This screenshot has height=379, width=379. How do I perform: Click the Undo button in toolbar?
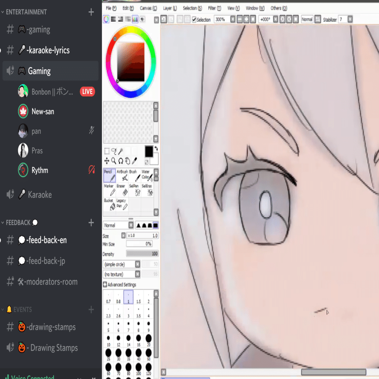point(163,19)
